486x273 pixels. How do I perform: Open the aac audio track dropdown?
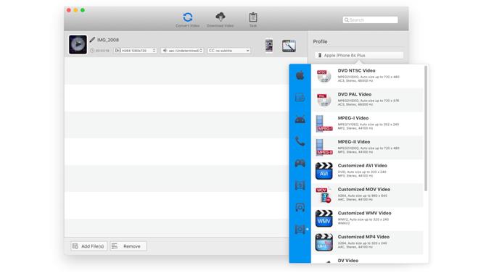[182, 51]
